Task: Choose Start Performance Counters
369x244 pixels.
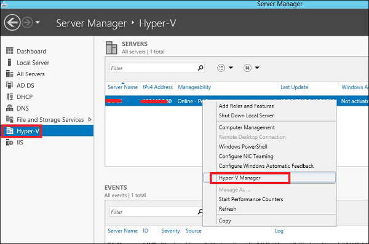Action: [251, 199]
